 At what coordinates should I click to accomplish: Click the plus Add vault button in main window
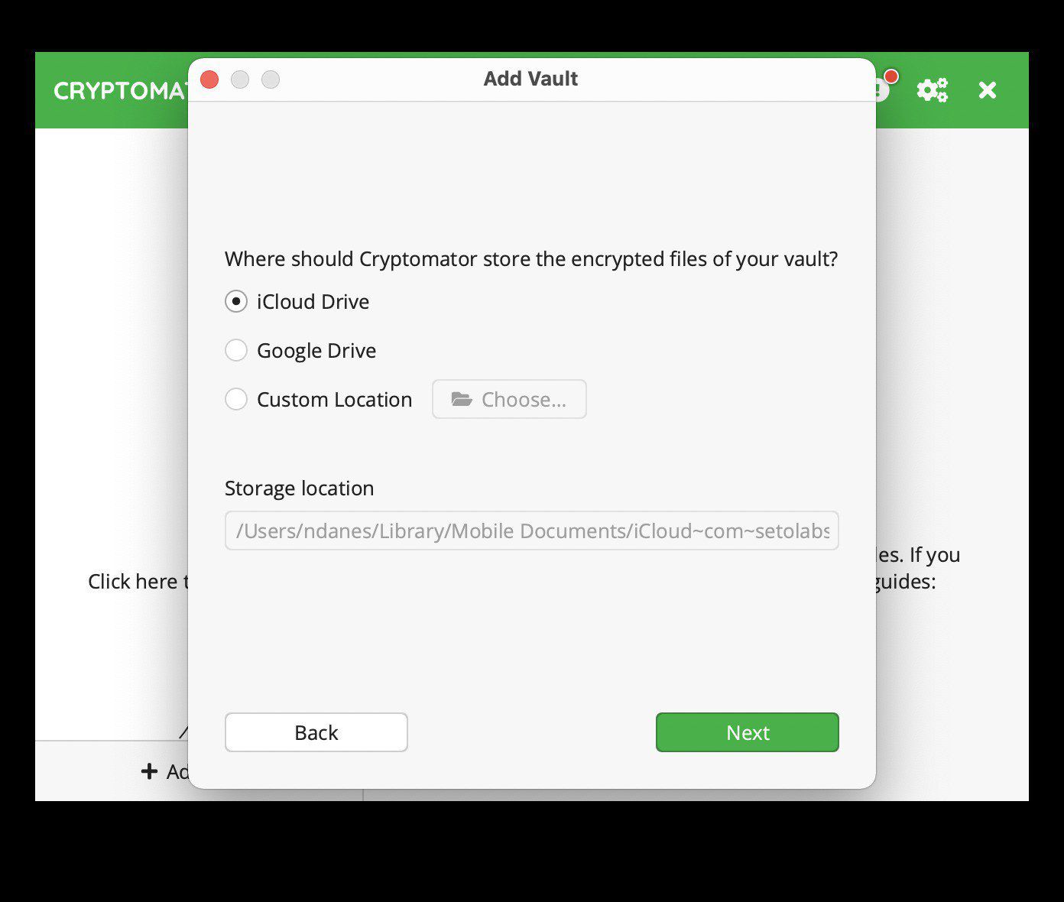point(165,771)
